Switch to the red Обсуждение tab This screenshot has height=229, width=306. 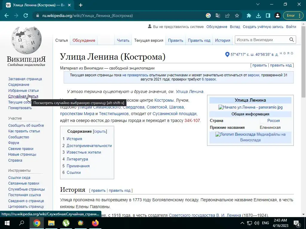(x=84, y=40)
